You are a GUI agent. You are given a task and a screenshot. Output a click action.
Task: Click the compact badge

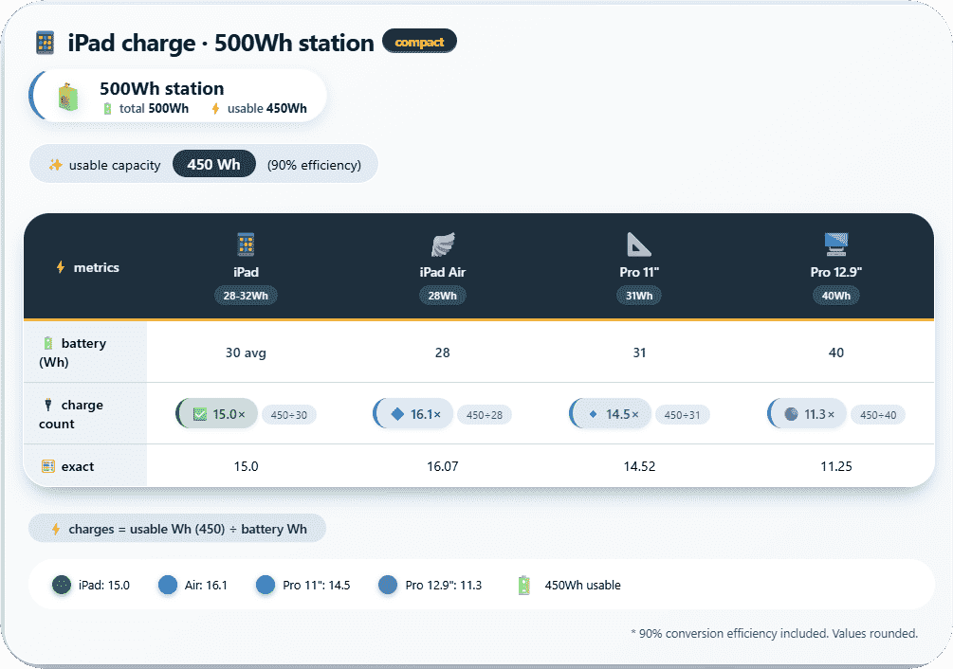point(419,42)
